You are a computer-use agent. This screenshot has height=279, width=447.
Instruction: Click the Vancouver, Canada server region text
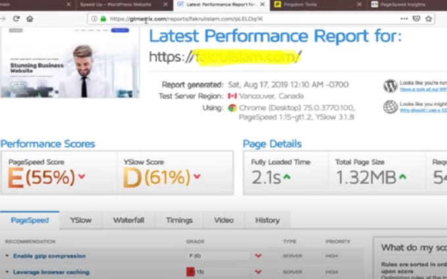(x=271, y=96)
